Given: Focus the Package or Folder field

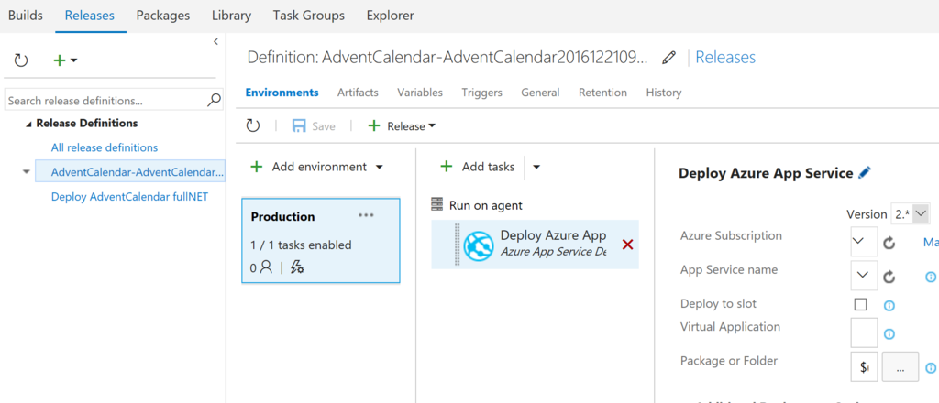Looking at the screenshot, I should coord(864,366).
